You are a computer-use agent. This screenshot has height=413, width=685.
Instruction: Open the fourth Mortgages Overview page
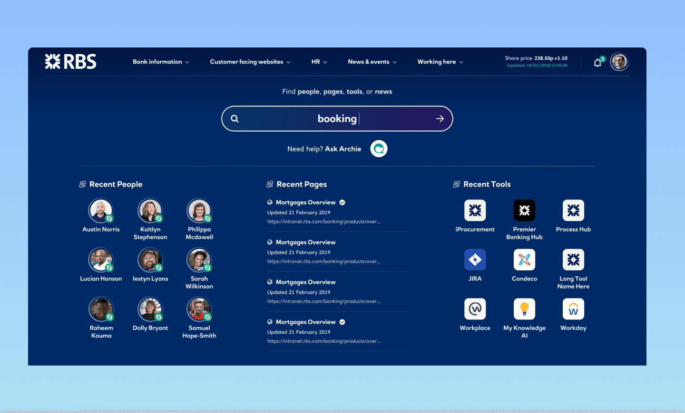tap(305, 322)
